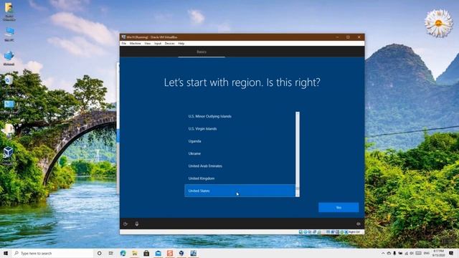Open the VirtualBox Input menu
Viewport: 459px width, 258px height.
click(158, 43)
